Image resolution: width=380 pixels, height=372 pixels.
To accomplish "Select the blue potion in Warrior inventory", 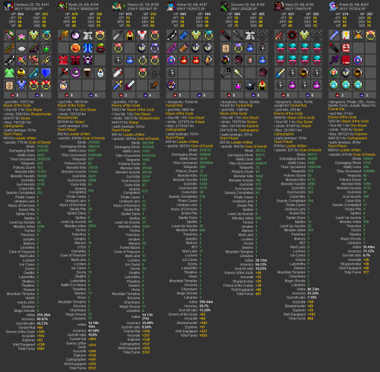I will click(x=130, y=60).
